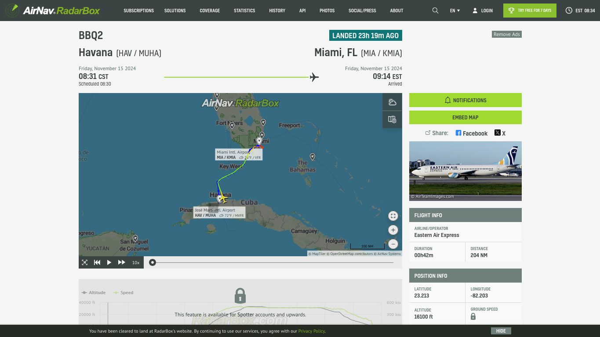The height and width of the screenshot is (337, 600).
Task: Open the Coverage menu
Action: (x=210, y=11)
